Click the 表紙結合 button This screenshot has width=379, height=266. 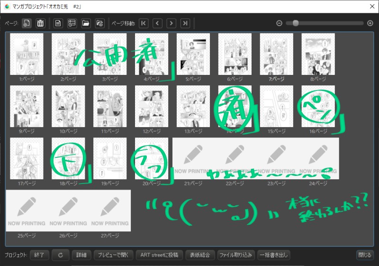coord(200,255)
